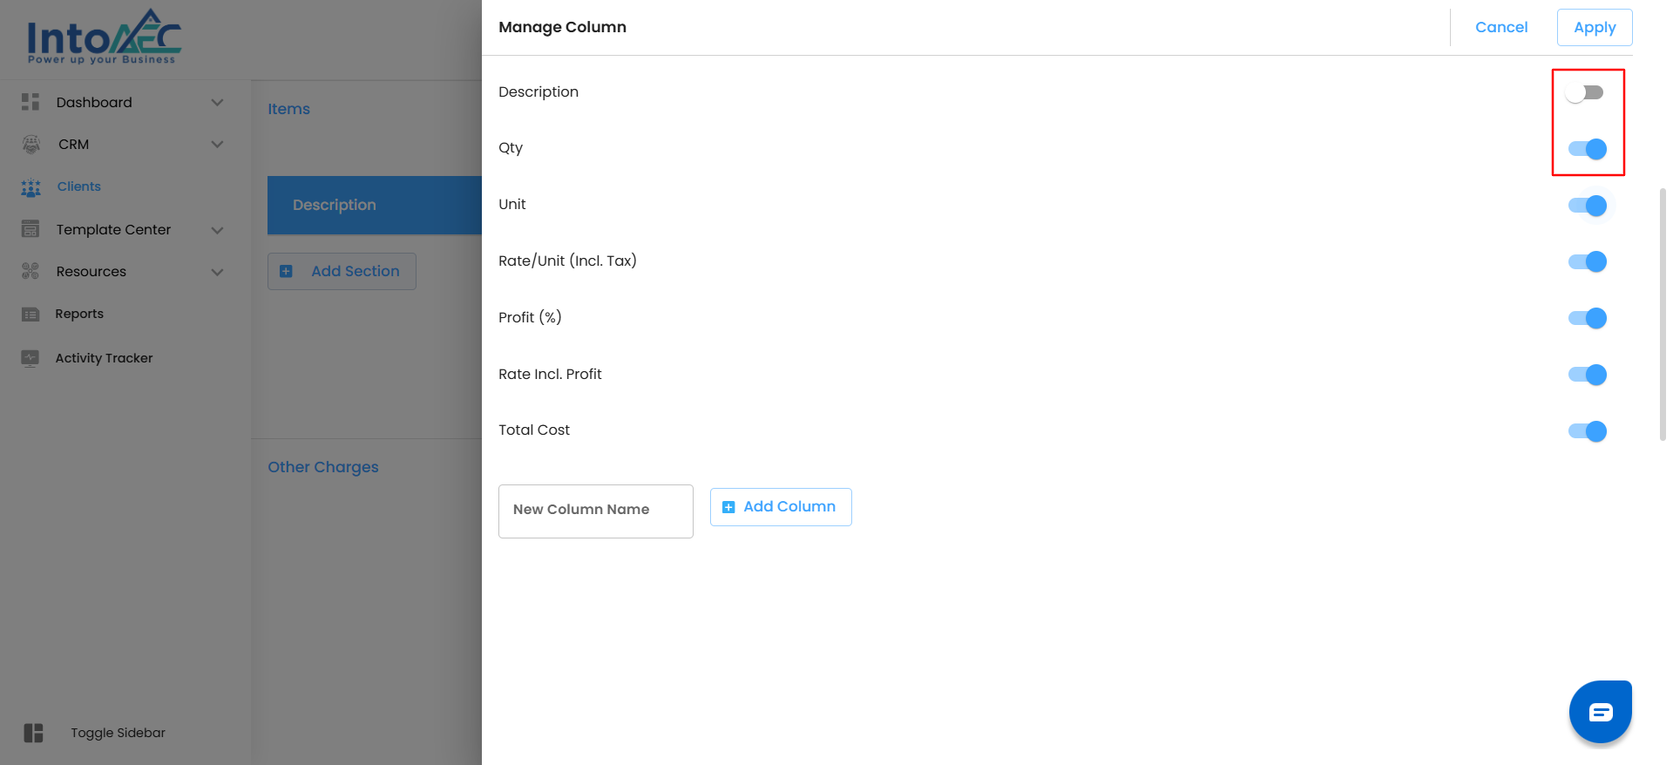Focus the New Column Name field

tap(595, 511)
